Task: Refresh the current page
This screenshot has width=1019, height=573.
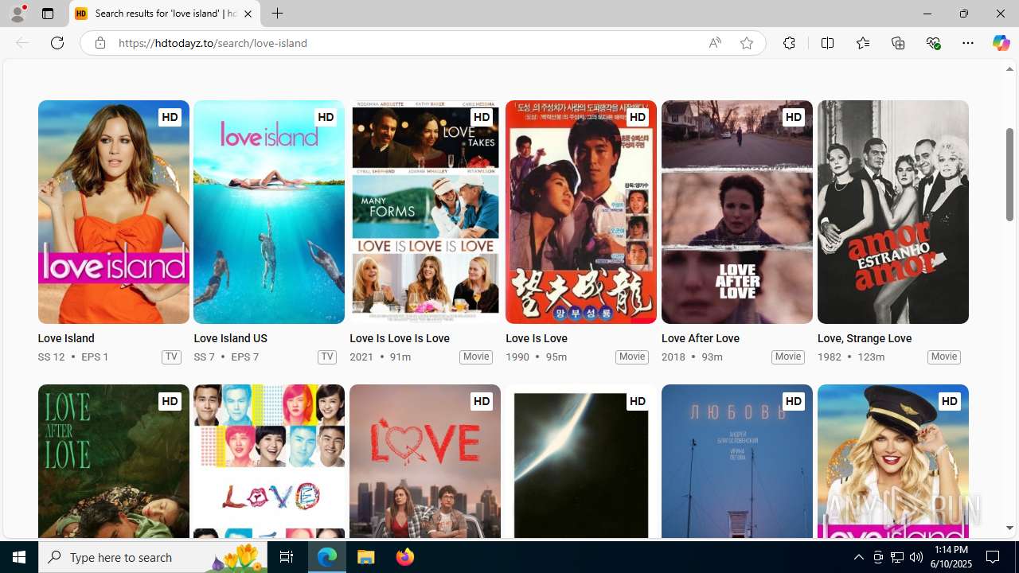Action: tap(57, 43)
